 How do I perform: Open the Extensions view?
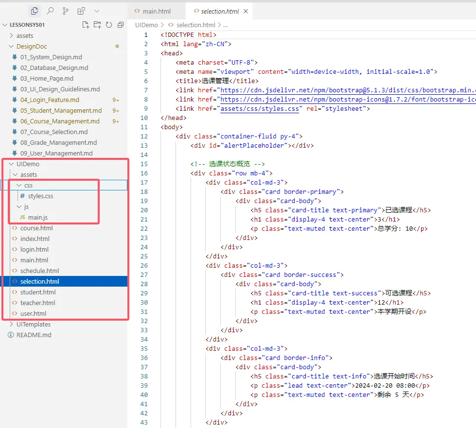(x=81, y=11)
